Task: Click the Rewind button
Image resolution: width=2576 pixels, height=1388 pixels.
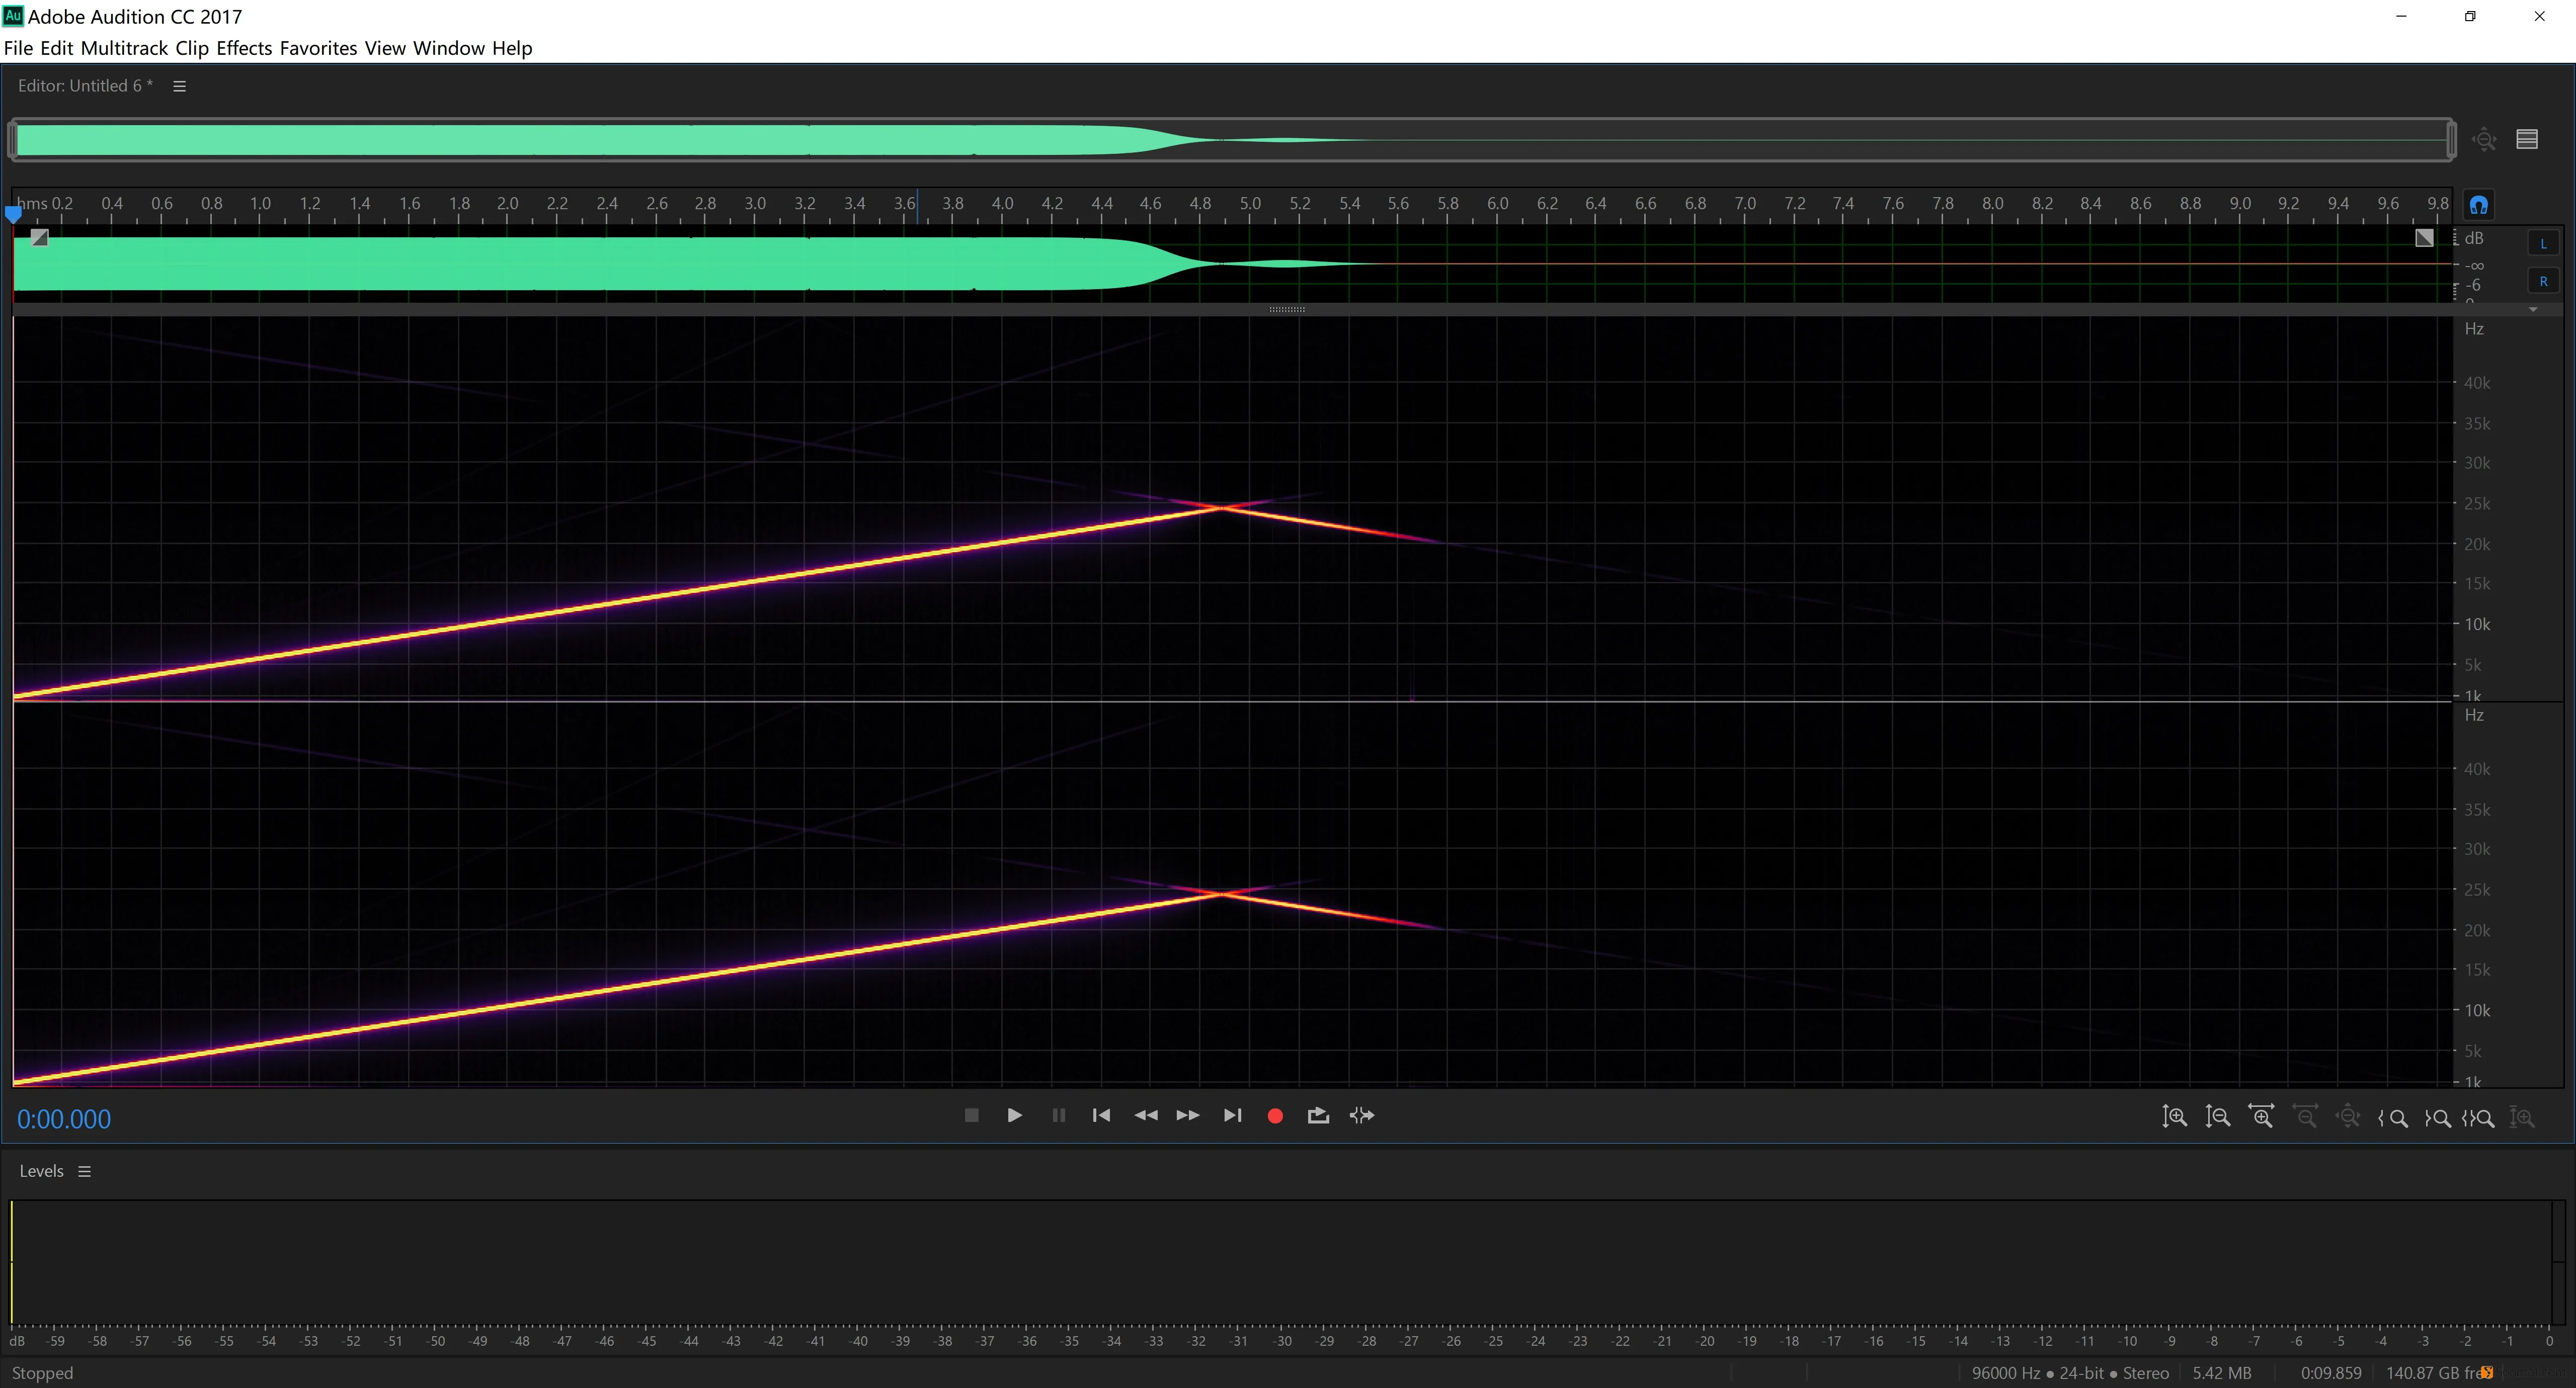Action: pos(1145,1115)
